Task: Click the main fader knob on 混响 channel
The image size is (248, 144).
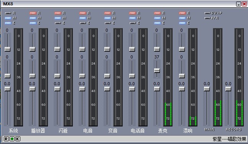Action: coord(182,89)
